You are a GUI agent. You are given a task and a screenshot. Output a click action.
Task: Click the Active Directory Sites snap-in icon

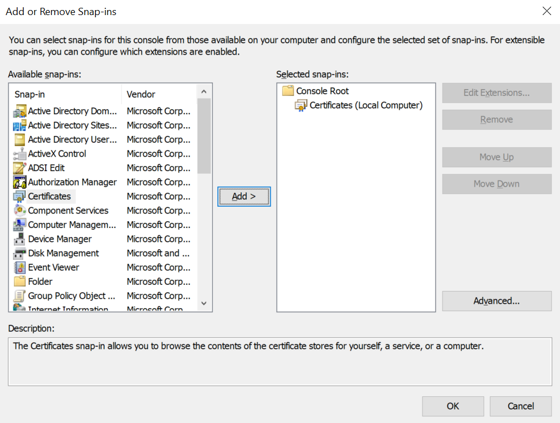(20, 125)
